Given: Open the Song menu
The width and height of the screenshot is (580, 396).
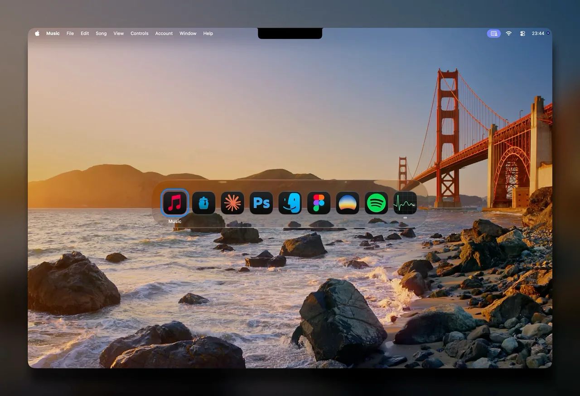Looking at the screenshot, I should pos(101,33).
